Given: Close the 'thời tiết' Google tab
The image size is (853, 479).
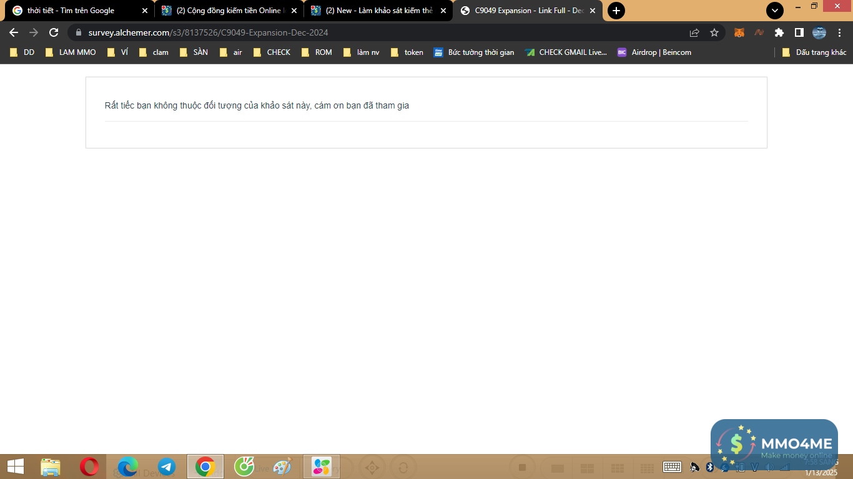Looking at the screenshot, I should point(145,11).
